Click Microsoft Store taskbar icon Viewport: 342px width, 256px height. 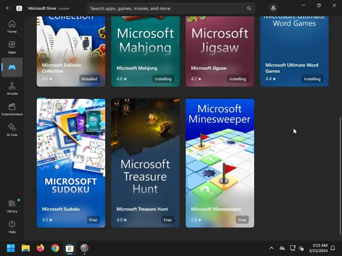[x=70, y=248]
